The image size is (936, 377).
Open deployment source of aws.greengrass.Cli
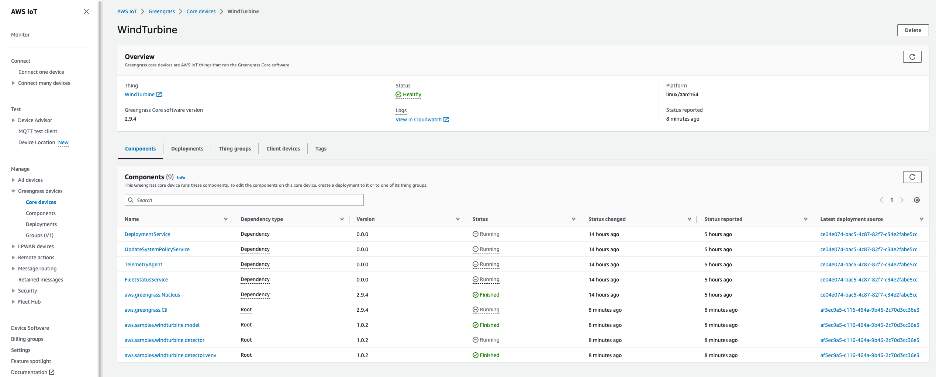point(870,310)
